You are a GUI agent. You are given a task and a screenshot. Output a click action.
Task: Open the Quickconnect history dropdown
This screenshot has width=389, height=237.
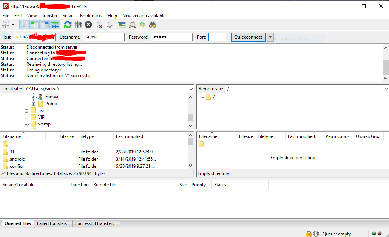[270, 37]
